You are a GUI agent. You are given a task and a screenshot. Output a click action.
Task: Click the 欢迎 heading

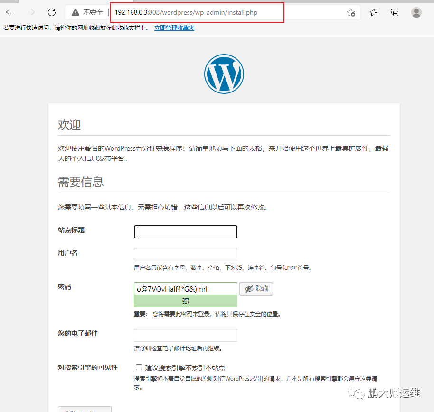69,125
